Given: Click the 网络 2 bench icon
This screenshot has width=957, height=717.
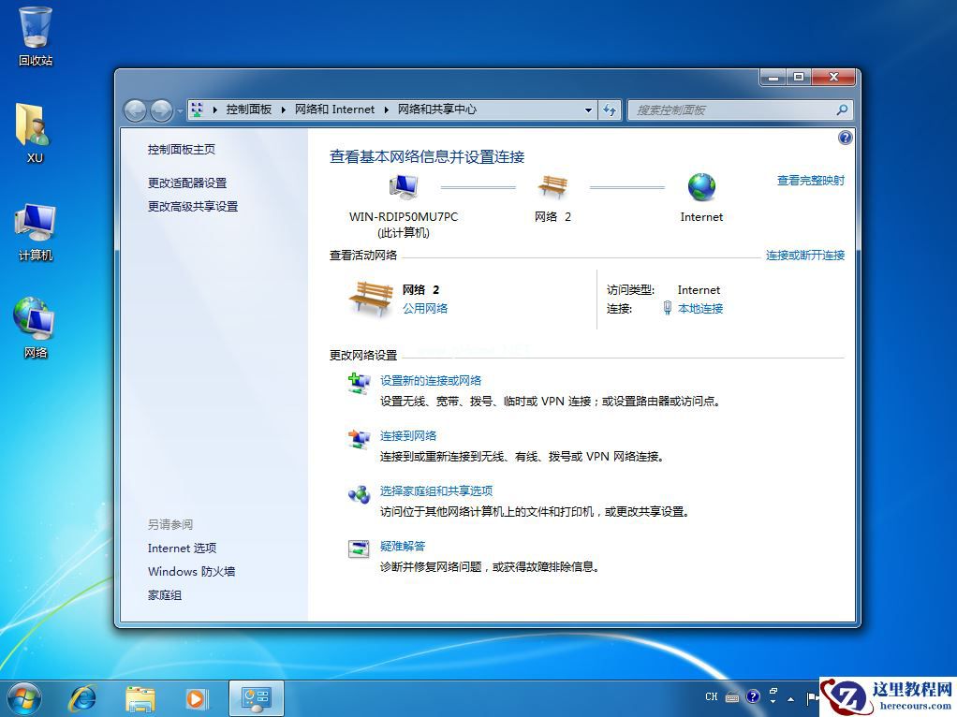Looking at the screenshot, I should 552,185.
